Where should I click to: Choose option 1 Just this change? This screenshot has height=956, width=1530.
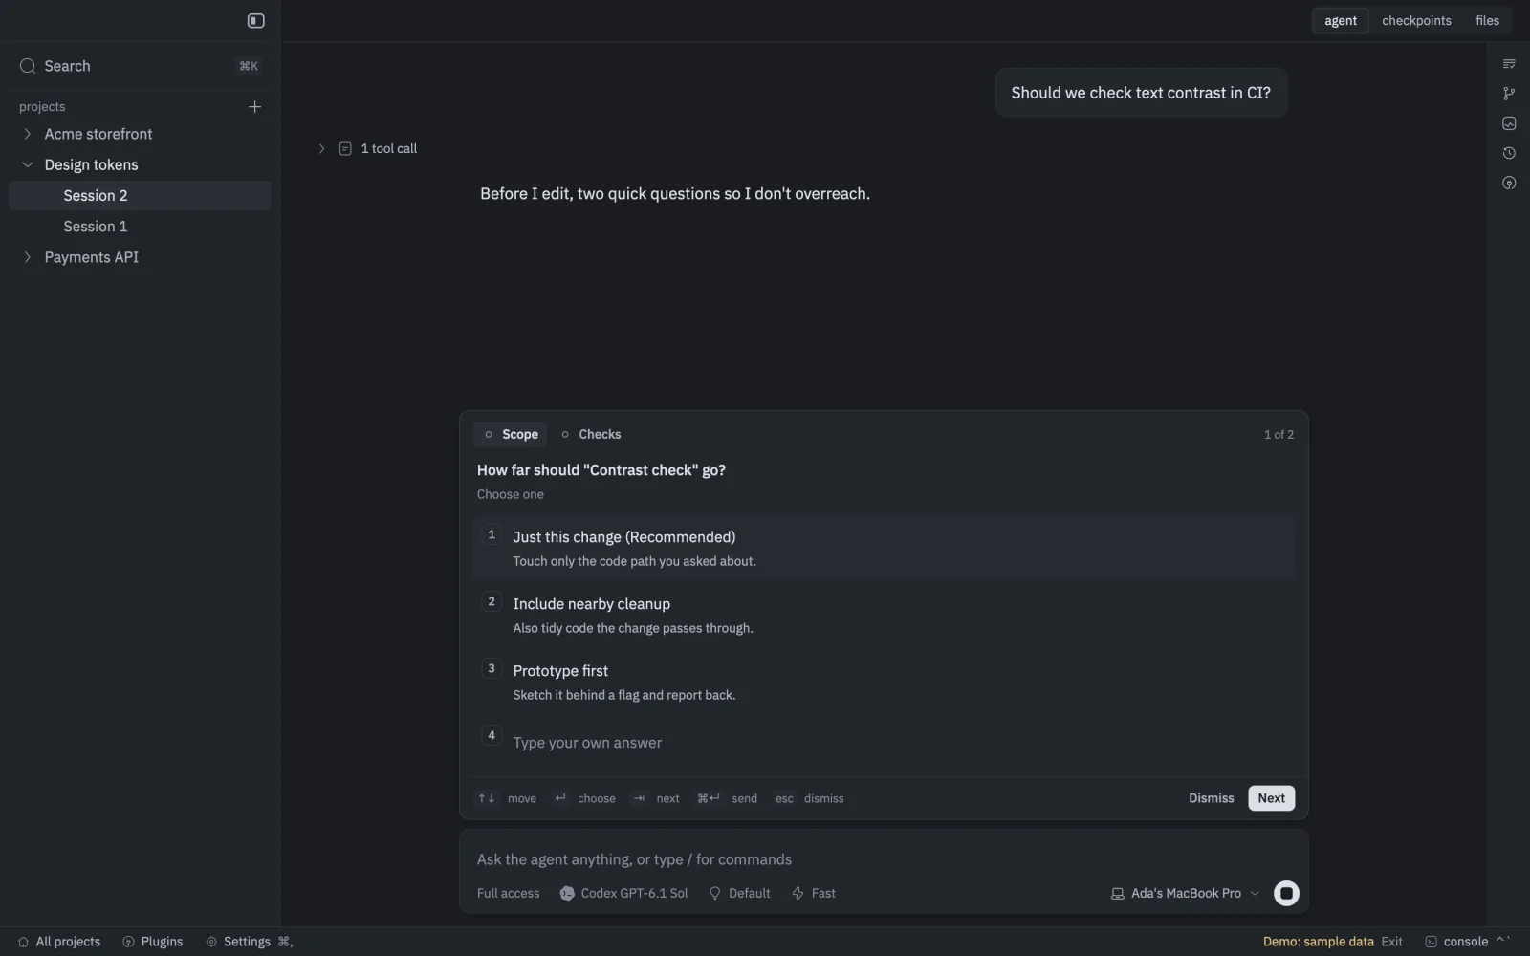coord(884,548)
